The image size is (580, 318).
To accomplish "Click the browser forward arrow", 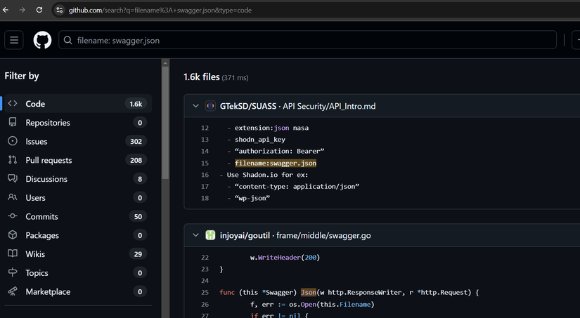I will coord(22,10).
